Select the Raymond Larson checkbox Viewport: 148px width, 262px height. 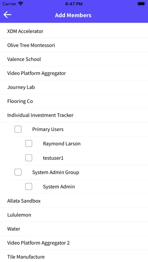(x=29, y=143)
